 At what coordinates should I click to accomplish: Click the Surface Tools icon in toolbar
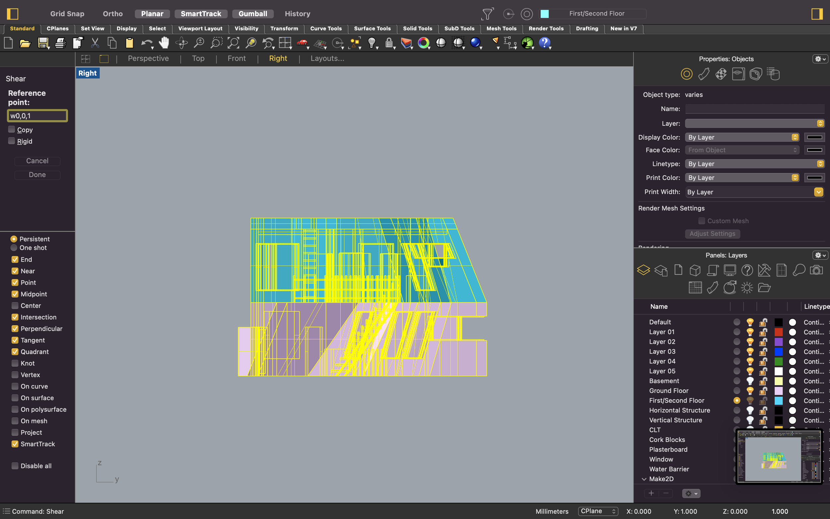[371, 28]
